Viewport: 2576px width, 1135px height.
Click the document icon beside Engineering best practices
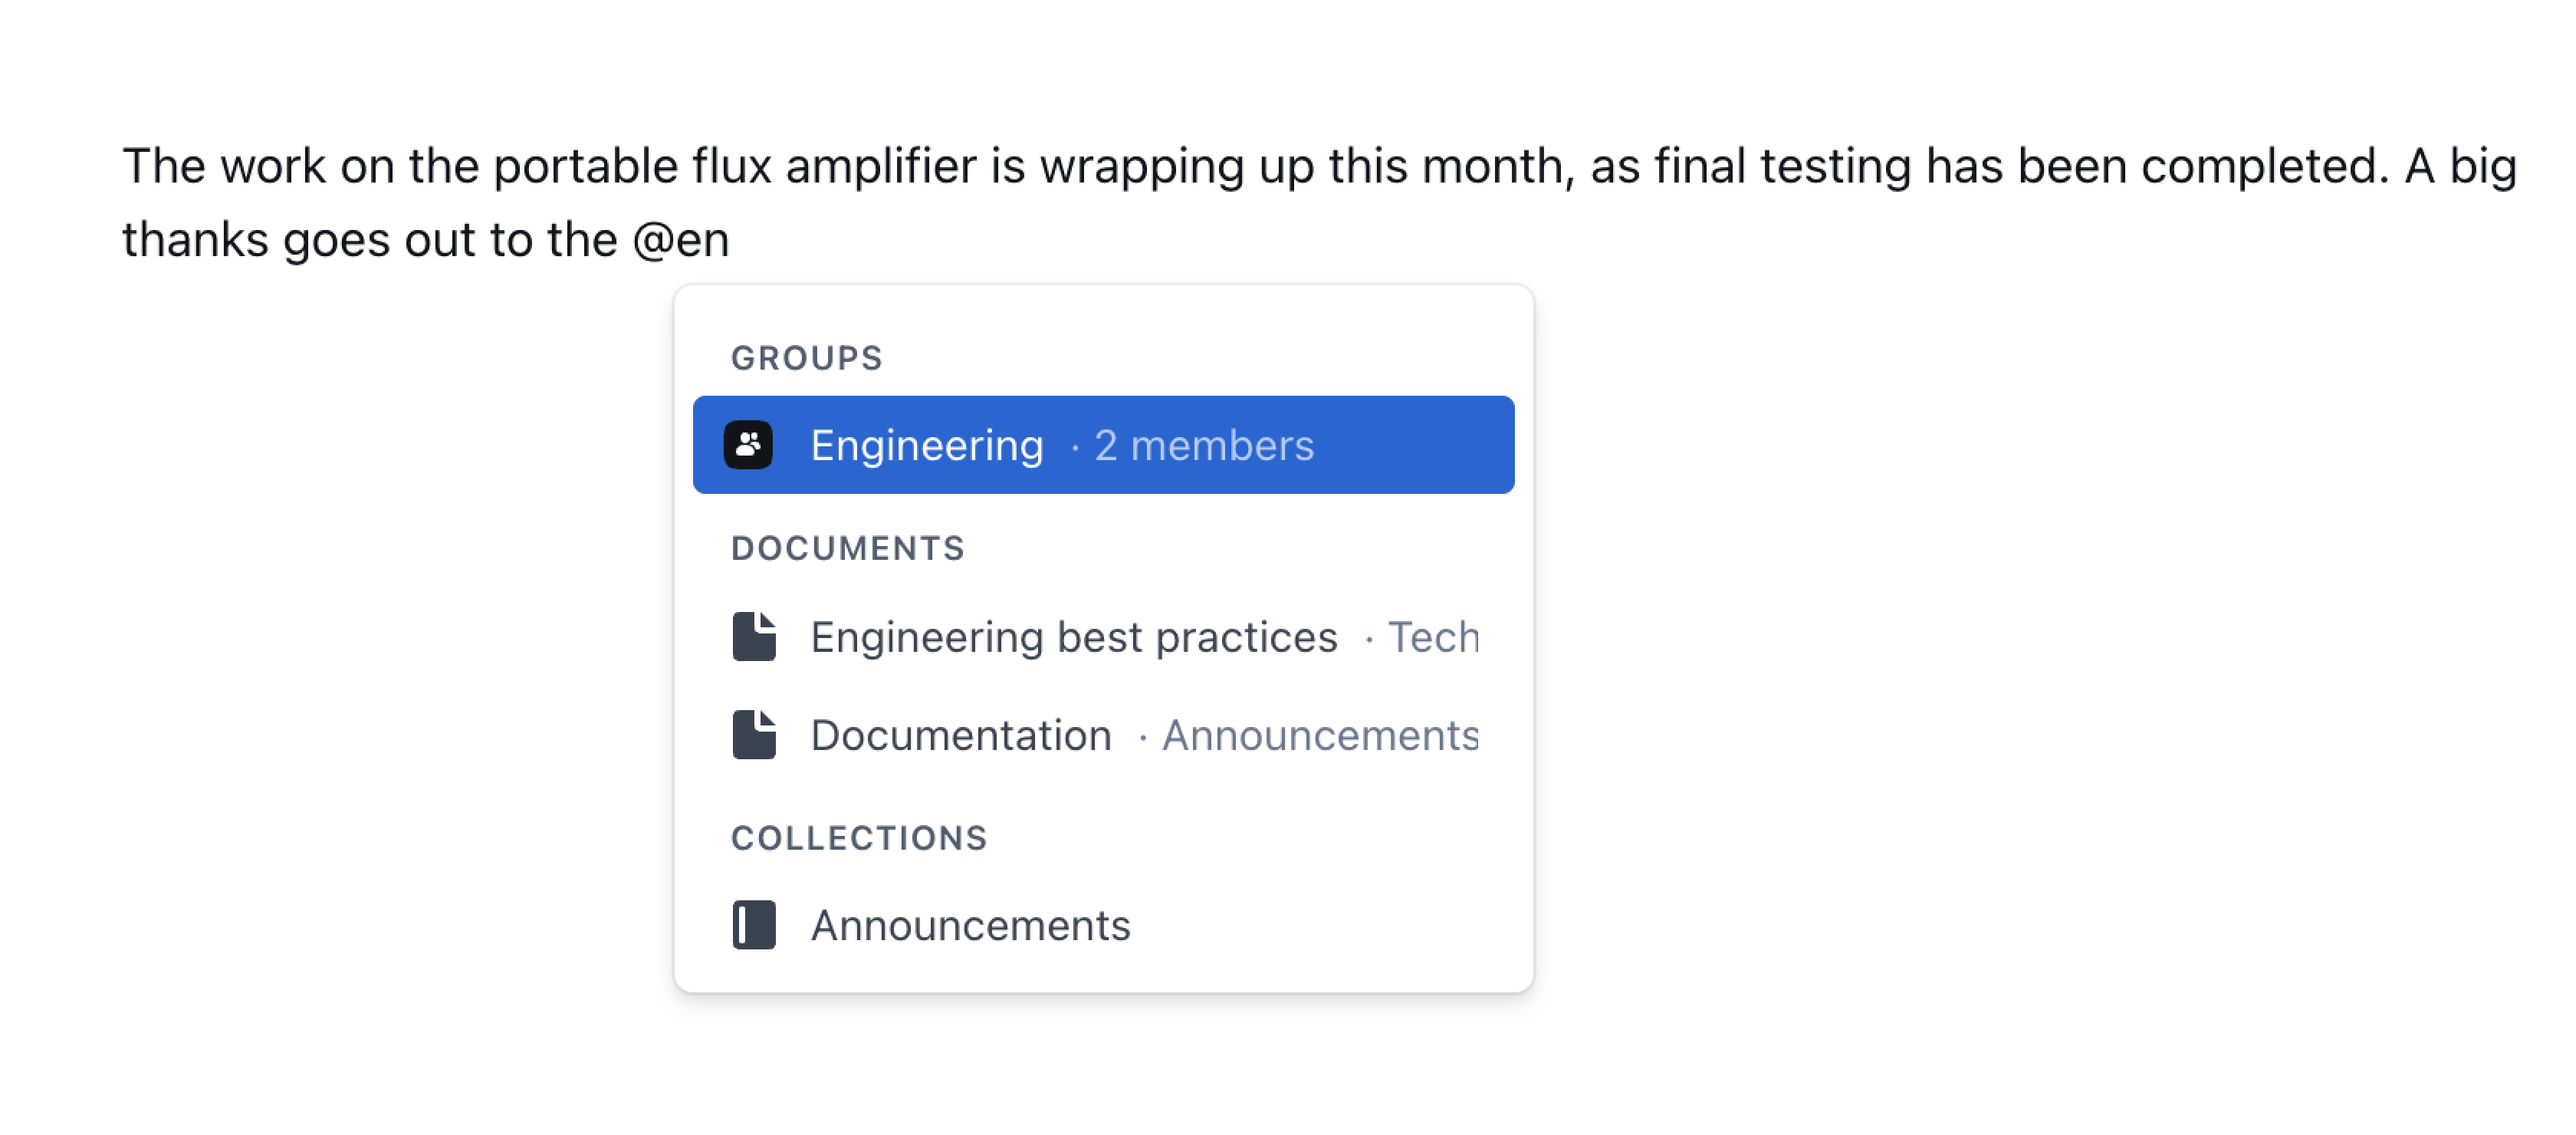coord(757,636)
